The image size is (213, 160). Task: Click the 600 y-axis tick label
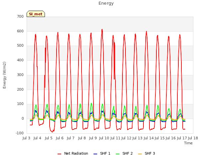20,31
